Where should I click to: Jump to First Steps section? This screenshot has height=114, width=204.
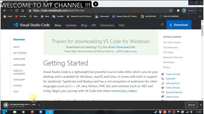168,52
